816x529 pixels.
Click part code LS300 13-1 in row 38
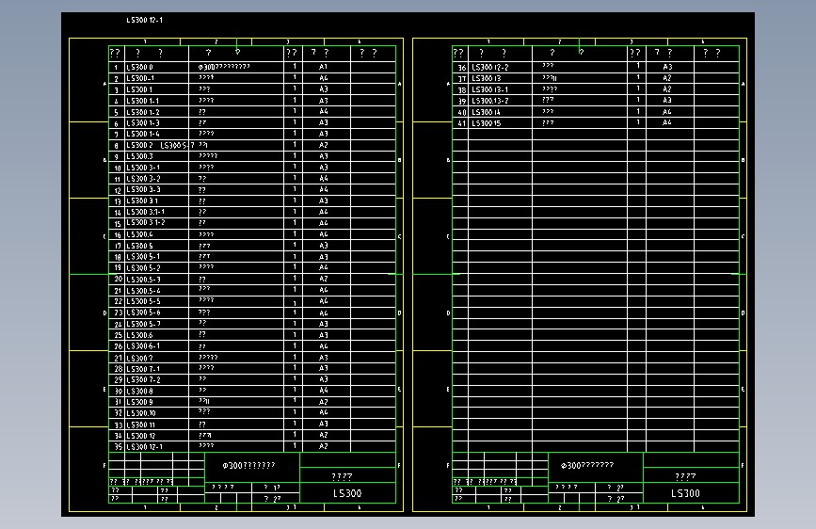coord(490,89)
